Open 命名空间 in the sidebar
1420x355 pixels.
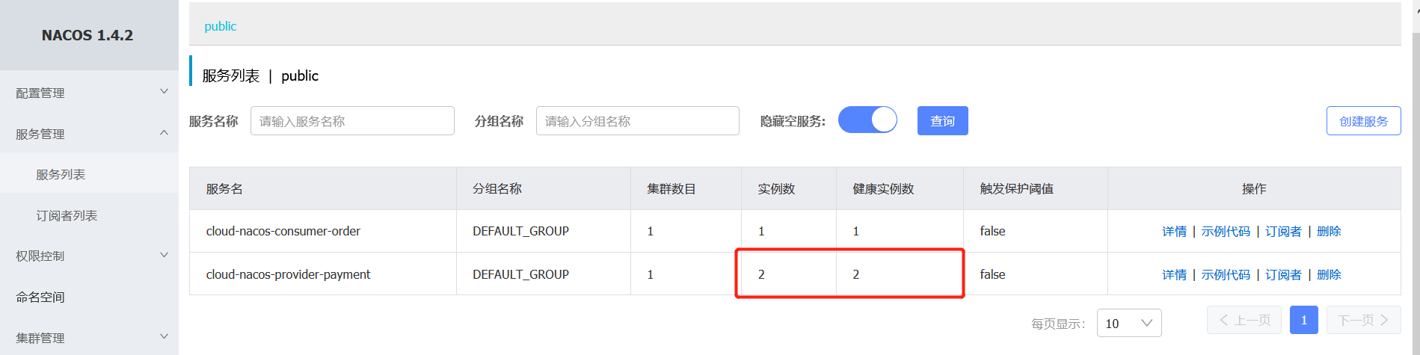pos(40,297)
